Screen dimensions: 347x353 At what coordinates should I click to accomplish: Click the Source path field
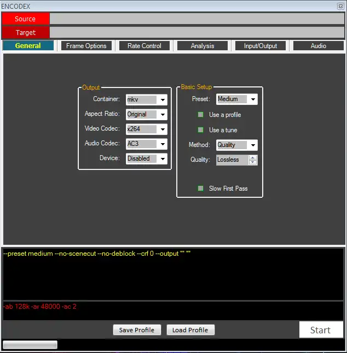(x=197, y=19)
